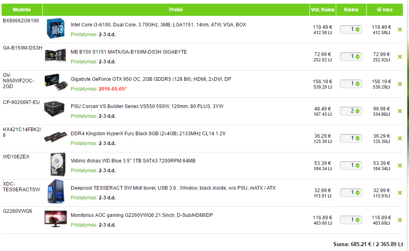Click the Suma total 685.21 € / 2 365.89 Lt

tap(368, 244)
